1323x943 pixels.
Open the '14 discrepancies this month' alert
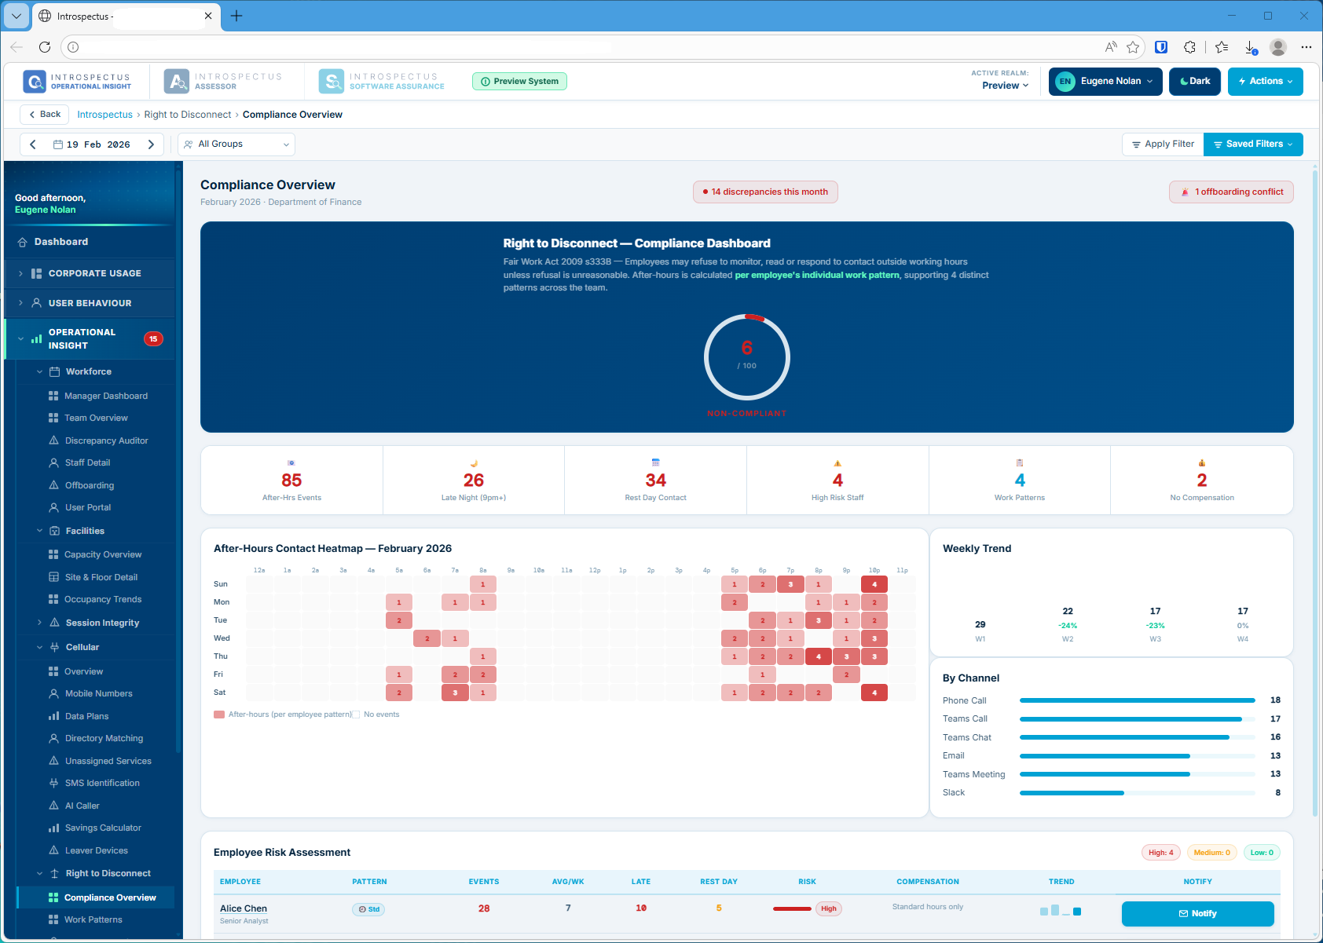coord(764,191)
